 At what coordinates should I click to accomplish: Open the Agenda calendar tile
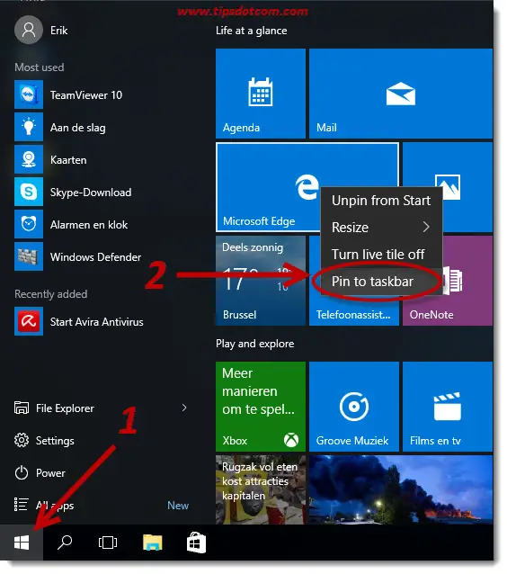pyautogui.click(x=261, y=94)
